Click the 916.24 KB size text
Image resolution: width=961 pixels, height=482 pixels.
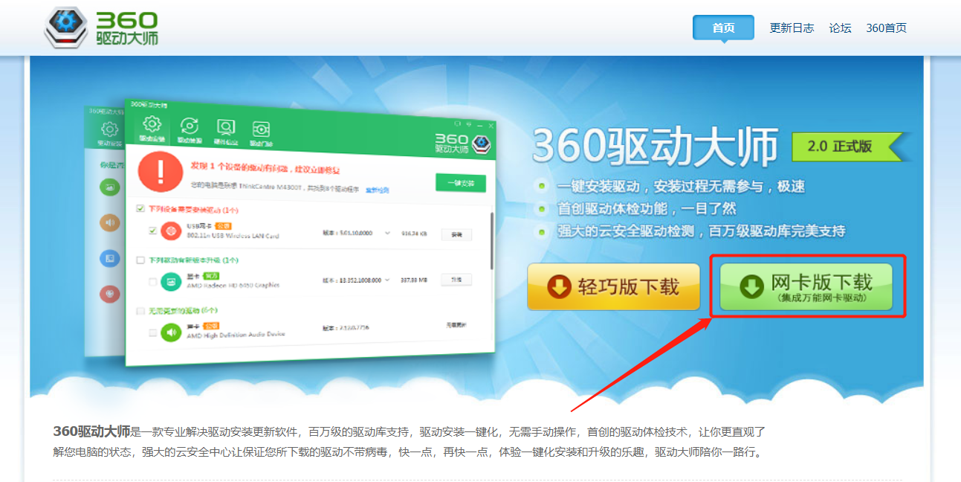point(414,234)
